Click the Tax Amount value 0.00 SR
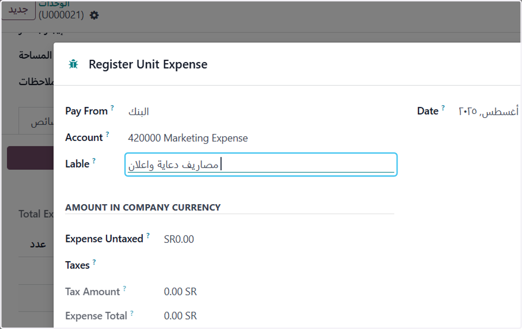Image resolution: width=522 pixels, height=329 pixels. [x=181, y=292]
